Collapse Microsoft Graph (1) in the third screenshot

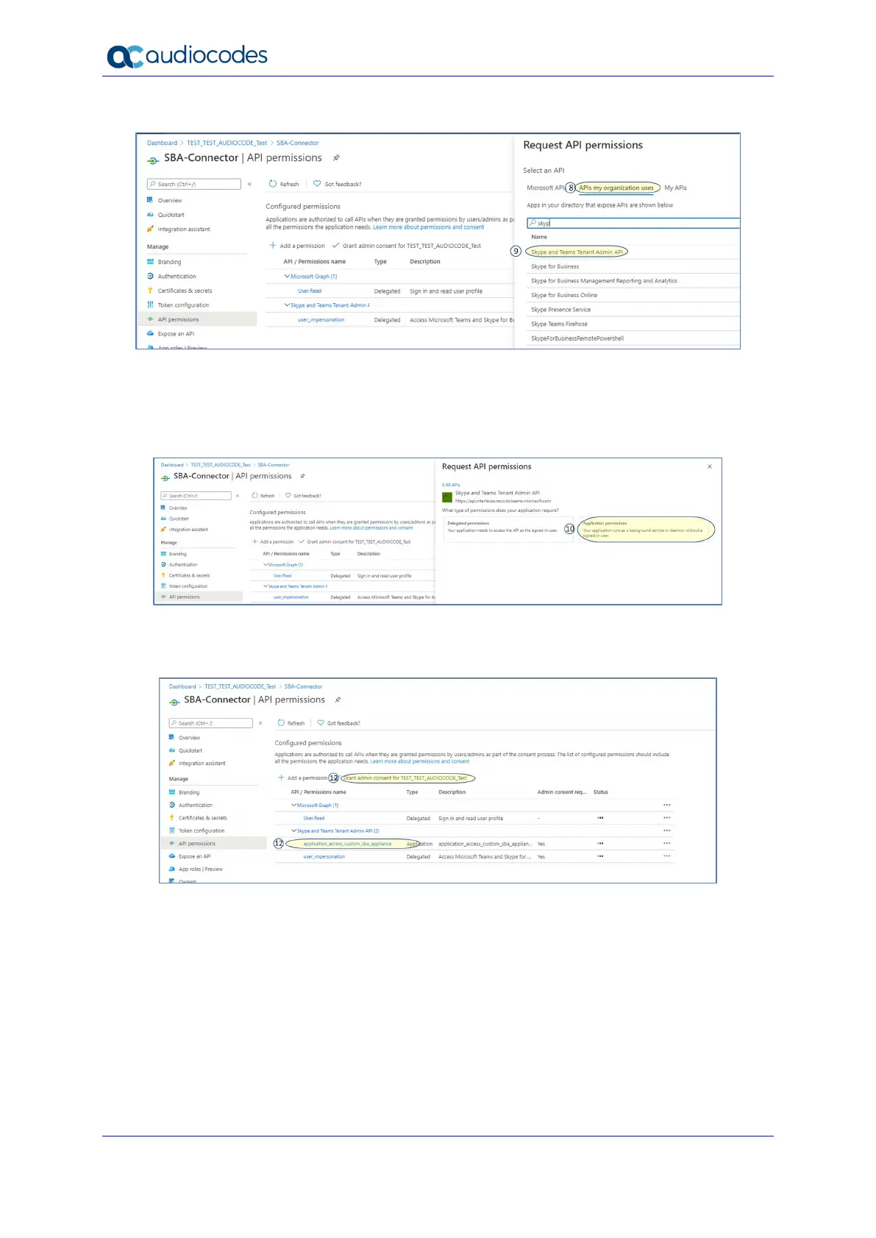click(293, 805)
